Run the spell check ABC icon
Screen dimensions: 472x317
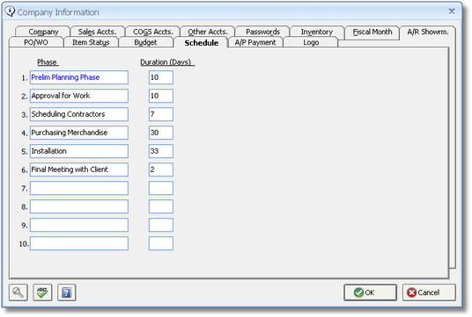click(42, 292)
